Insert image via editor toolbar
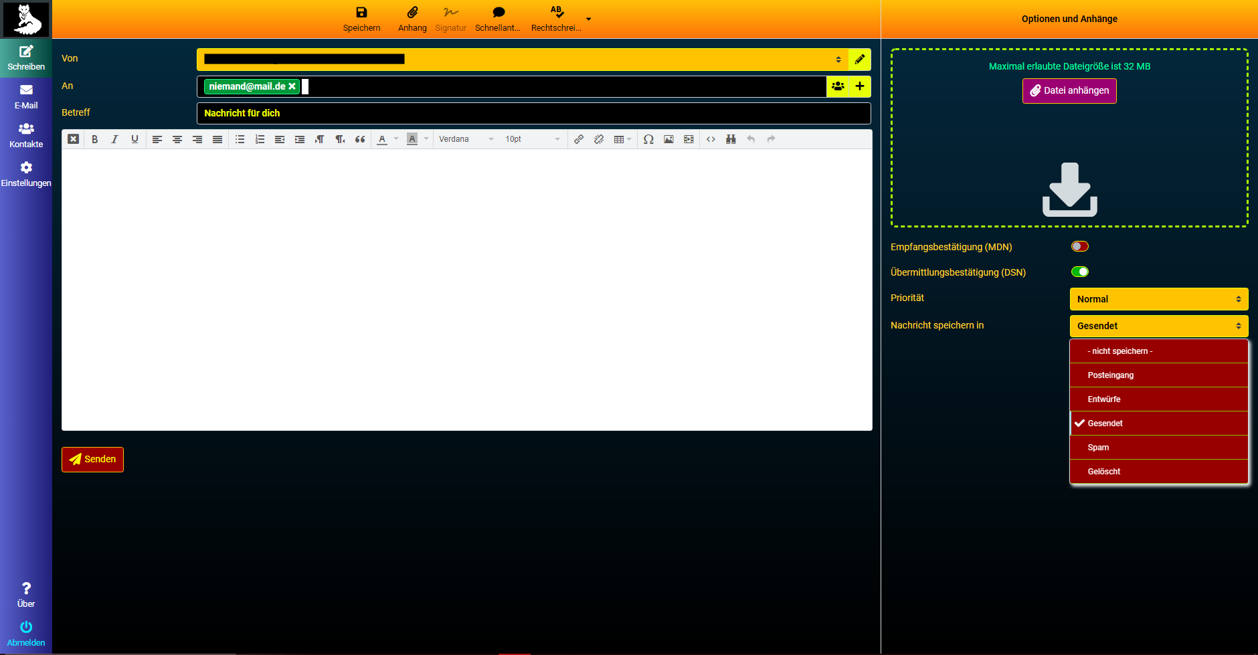Image resolution: width=1258 pixels, height=655 pixels. pyautogui.click(x=668, y=139)
